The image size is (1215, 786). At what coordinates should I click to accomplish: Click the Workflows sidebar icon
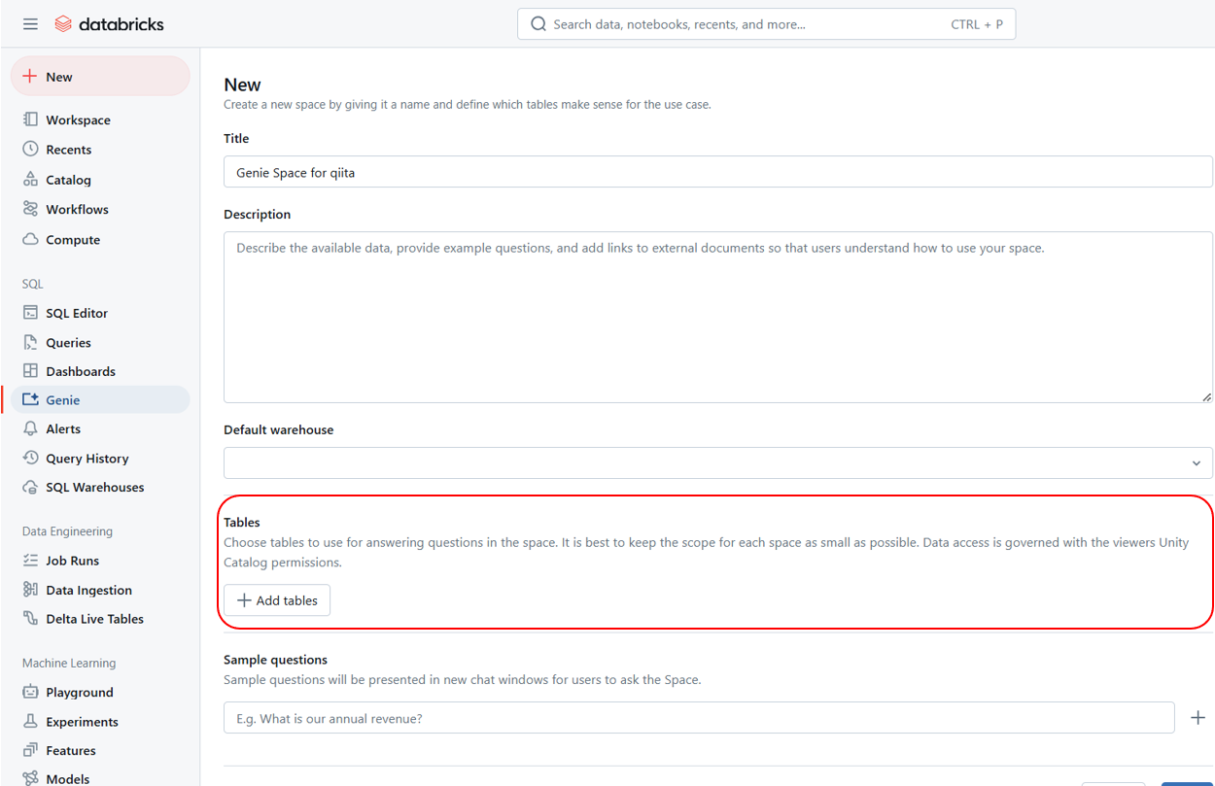[30, 209]
